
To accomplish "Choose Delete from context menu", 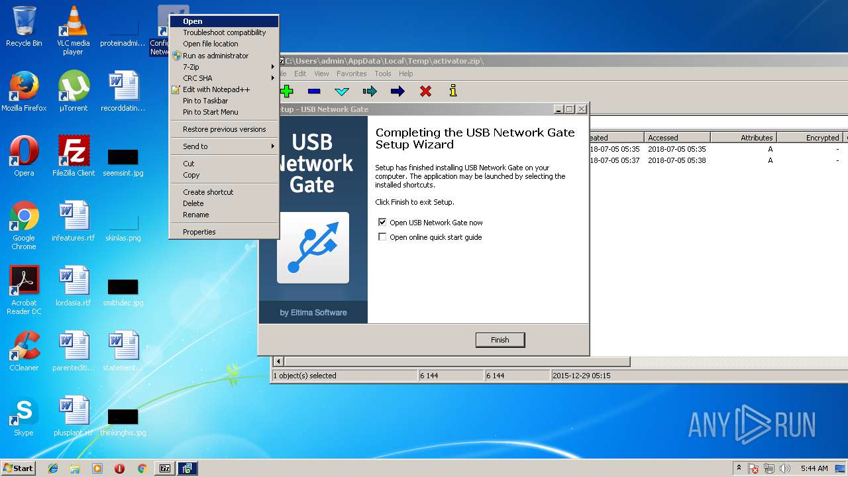I will click(224, 203).
